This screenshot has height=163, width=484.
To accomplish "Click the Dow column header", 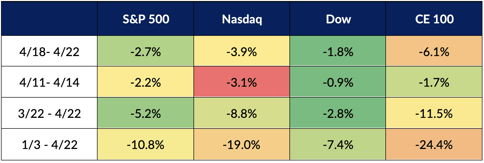I will click(338, 19).
